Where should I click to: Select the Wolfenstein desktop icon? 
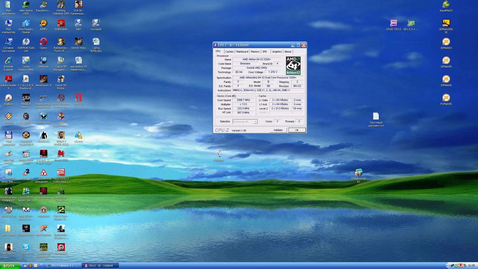tap(61, 25)
